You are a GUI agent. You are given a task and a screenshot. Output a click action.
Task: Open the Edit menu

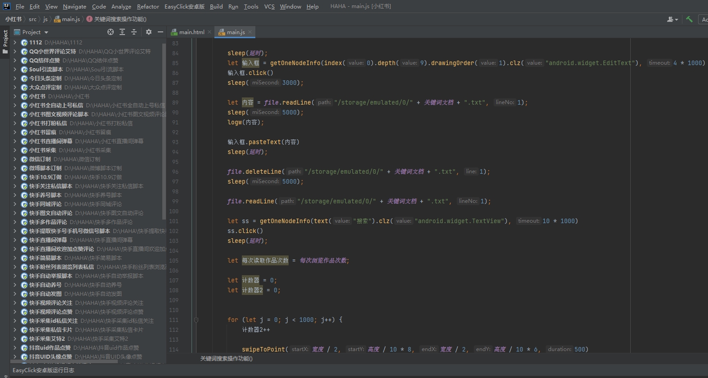35,6
